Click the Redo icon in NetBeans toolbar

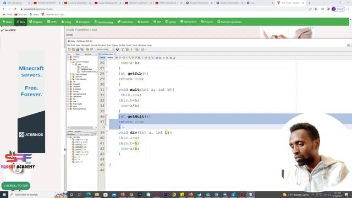pos(91,50)
